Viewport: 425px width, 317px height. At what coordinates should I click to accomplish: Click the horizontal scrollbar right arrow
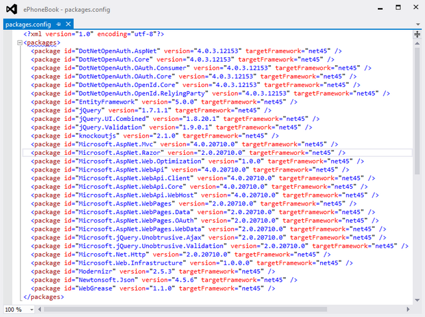[408, 309]
